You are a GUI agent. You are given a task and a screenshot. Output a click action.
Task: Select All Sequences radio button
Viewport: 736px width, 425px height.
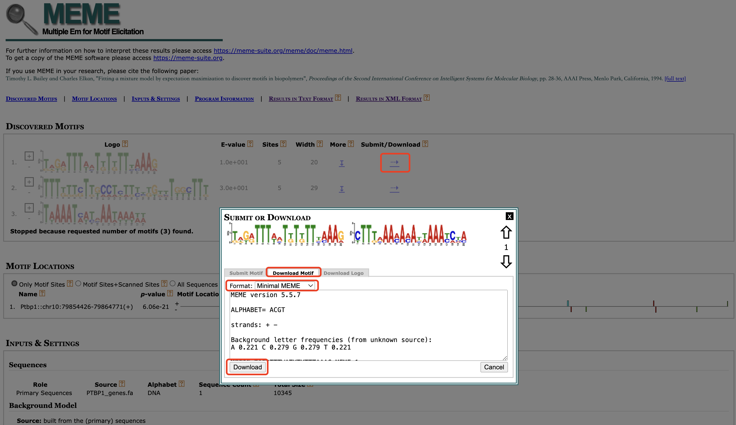(173, 283)
